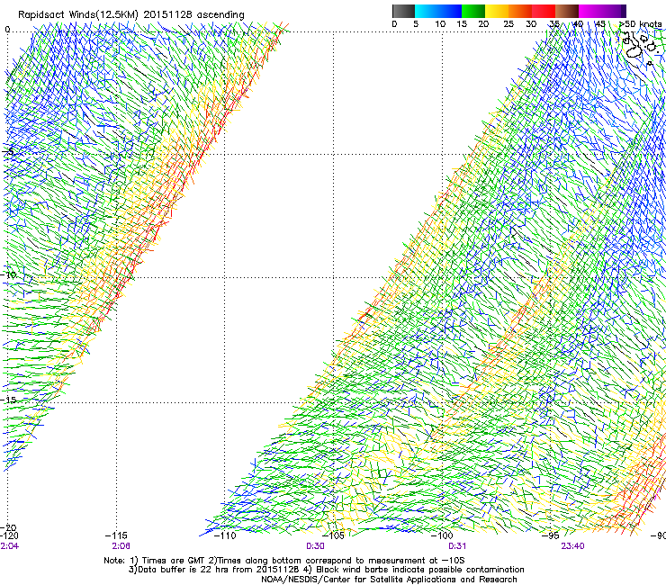The width and height of the screenshot is (666, 585).
Task: Click the longitude '-120' axis label
Action: click(9, 535)
